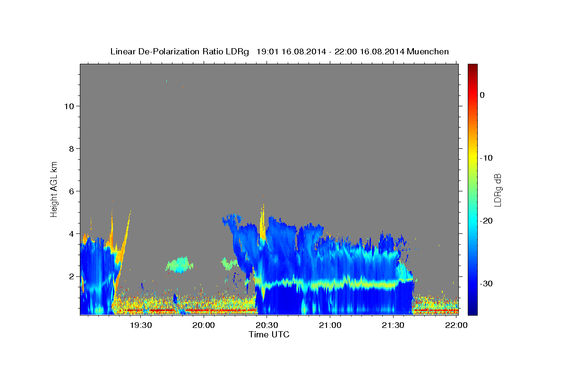Click the colorbar label '-10'
This screenshot has width=567, height=378.
click(x=486, y=158)
